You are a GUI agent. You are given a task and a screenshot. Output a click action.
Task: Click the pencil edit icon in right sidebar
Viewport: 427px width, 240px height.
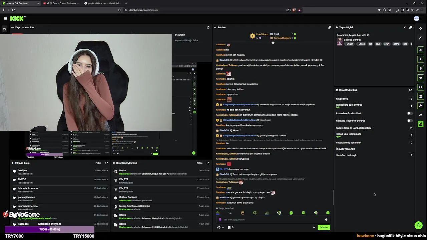tap(420, 38)
